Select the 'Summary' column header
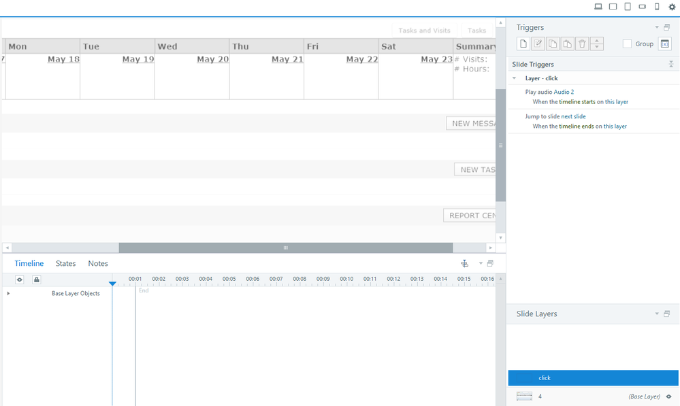The height and width of the screenshot is (406, 680). (474, 46)
